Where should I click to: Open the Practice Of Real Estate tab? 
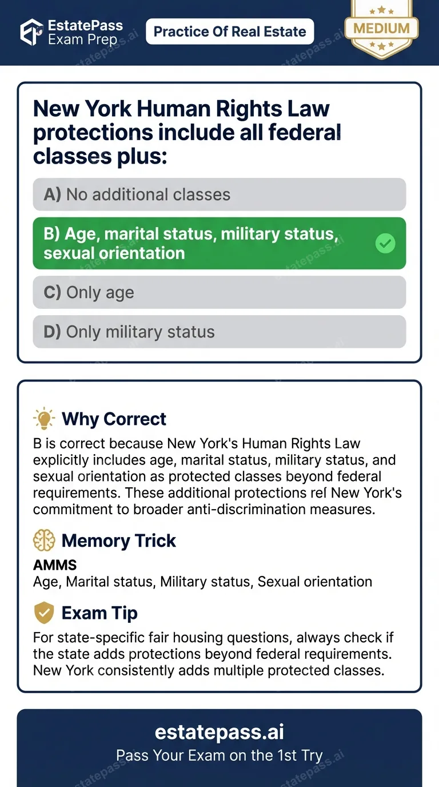tap(229, 31)
